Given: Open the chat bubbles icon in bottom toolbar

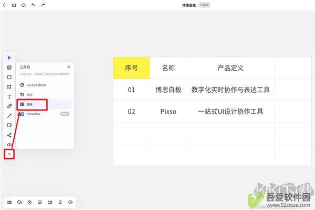Looking at the screenshot, I should 19,202.
